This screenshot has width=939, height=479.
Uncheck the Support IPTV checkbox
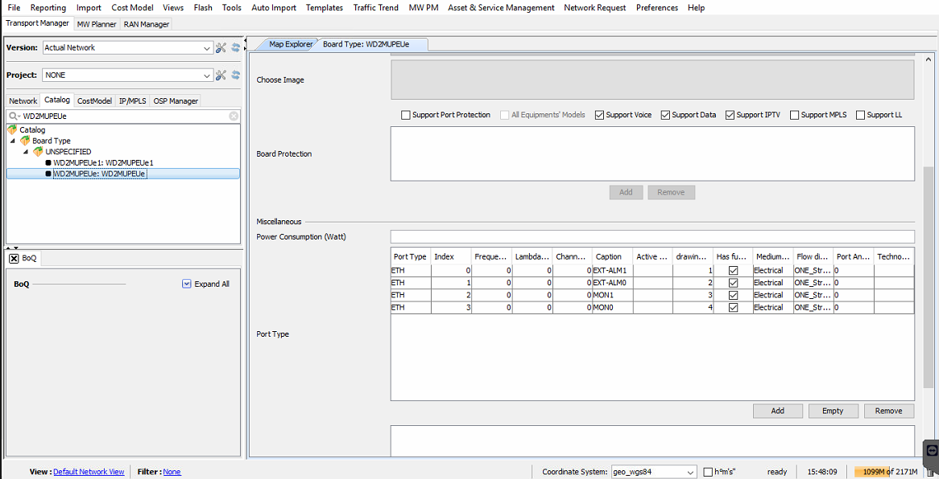tap(730, 115)
